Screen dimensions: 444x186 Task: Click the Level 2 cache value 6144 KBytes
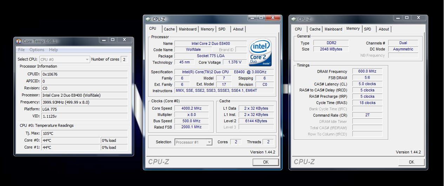coord(256,121)
